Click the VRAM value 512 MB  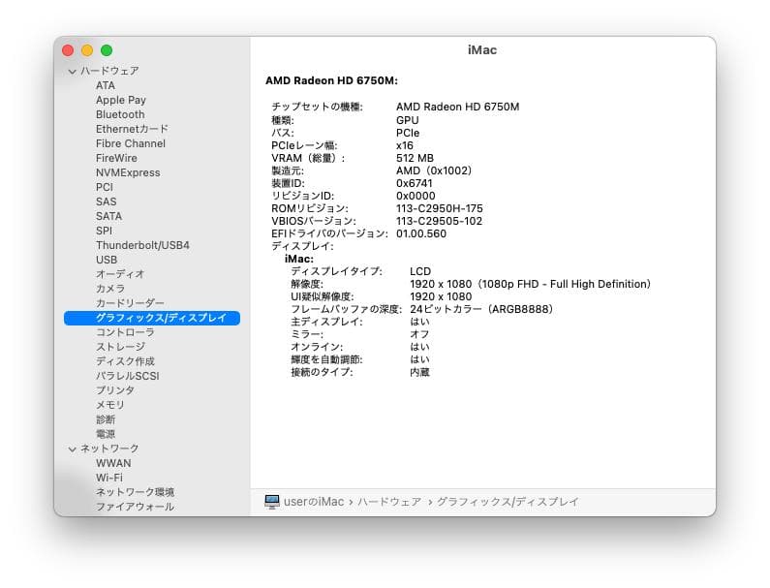(x=415, y=158)
